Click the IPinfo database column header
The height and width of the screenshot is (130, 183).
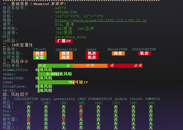pos(40,49)
